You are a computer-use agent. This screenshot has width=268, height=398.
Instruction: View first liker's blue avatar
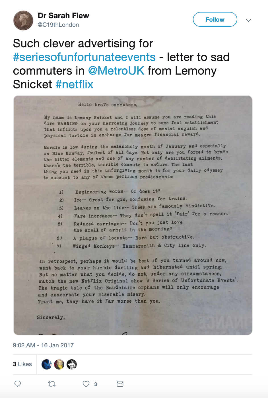pyautogui.click(x=47, y=364)
